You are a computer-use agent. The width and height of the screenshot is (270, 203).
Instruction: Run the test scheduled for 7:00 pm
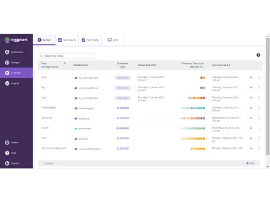click(x=251, y=77)
